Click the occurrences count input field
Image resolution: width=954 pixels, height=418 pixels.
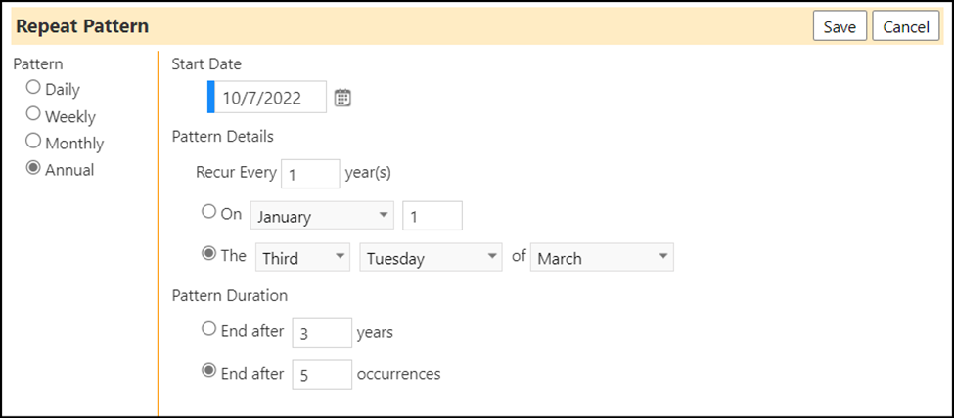click(322, 374)
